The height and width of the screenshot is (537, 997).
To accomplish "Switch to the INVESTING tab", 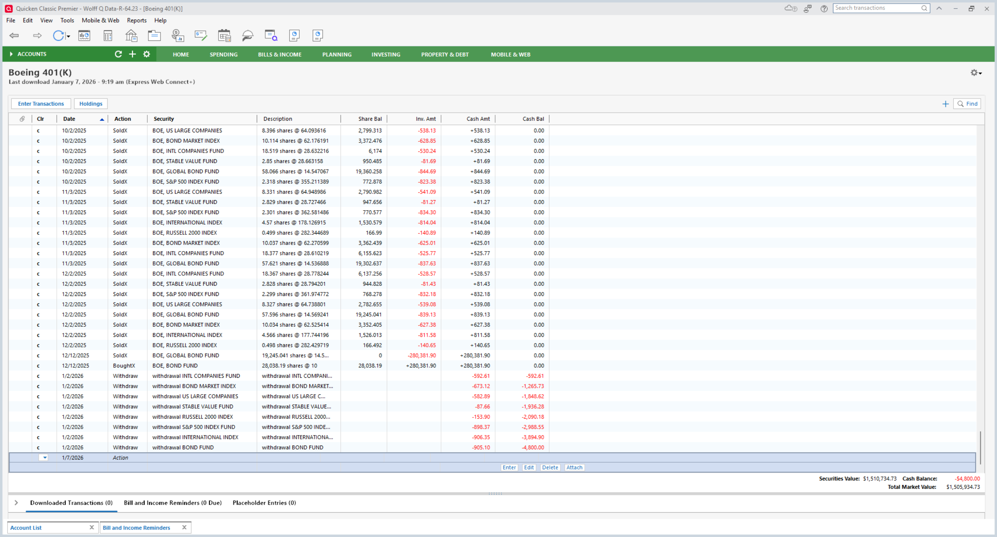I will 385,55.
